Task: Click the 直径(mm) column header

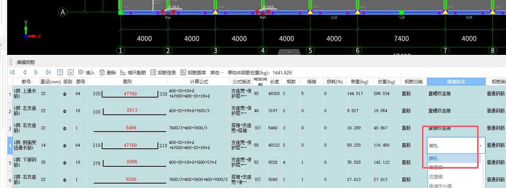Action: 51,81
